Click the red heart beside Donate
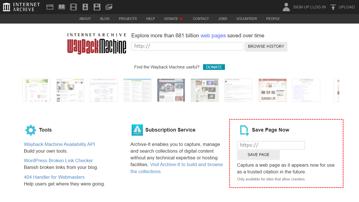This screenshot has width=359, height=202. 181,19
